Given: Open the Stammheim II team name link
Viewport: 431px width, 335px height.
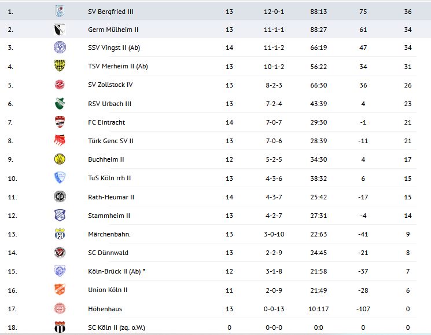Looking at the screenshot, I should pos(109,216).
